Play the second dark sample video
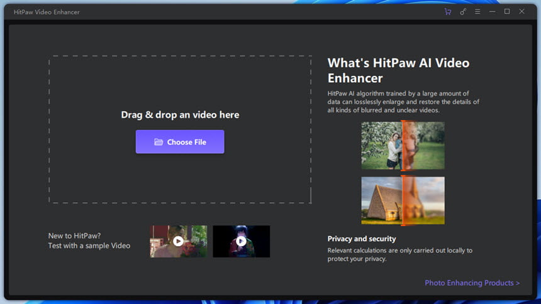This screenshot has height=304, width=541. 241,241
